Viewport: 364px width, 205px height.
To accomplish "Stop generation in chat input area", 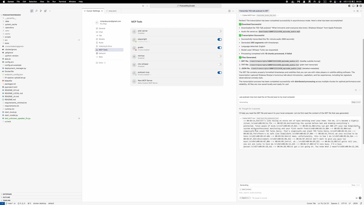I will pos(355,185).
